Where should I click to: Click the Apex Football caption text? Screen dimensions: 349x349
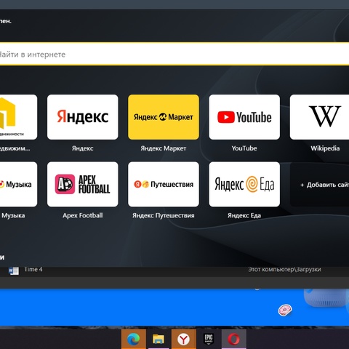83,215
